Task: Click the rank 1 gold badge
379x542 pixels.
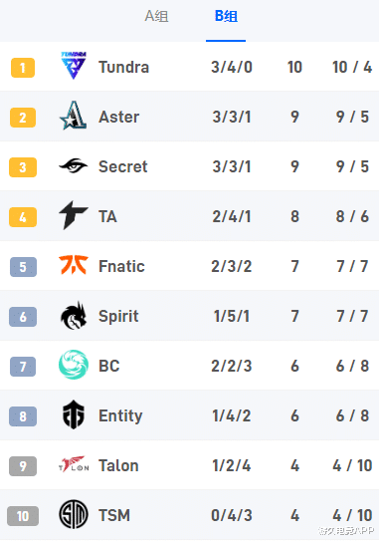Action: (23, 68)
